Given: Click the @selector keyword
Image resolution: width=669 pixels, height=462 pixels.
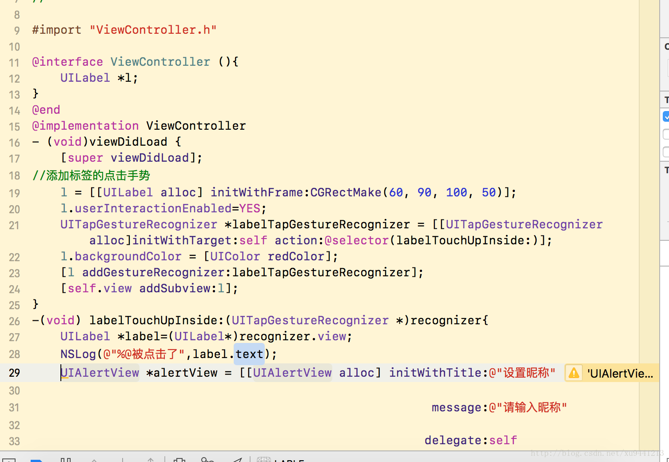Looking at the screenshot, I should coord(357,240).
